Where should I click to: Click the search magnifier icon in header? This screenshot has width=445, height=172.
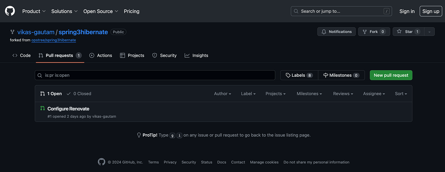click(296, 11)
